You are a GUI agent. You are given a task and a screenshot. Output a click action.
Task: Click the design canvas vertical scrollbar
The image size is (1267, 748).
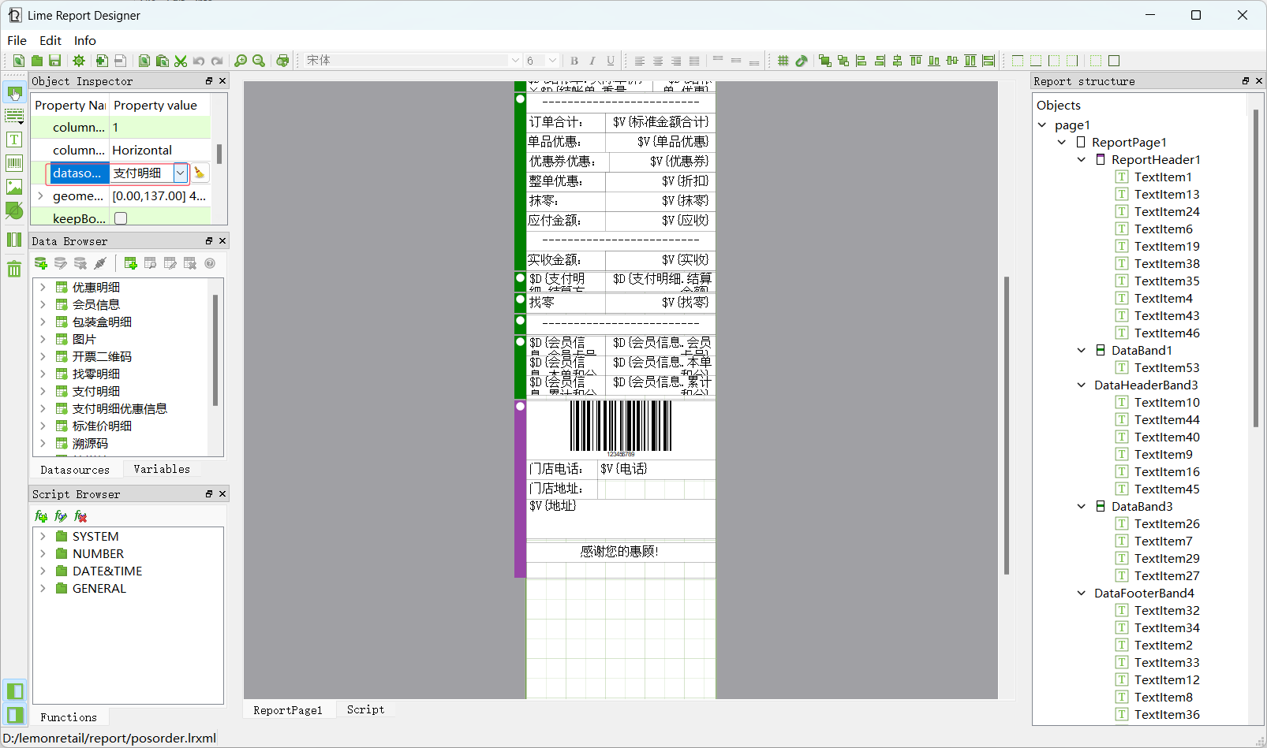point(1006,425)
